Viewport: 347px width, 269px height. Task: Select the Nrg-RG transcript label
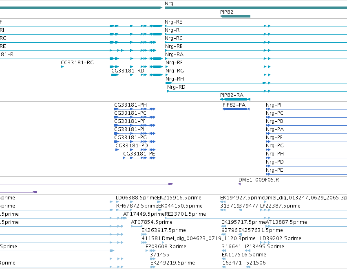click(x=175, y=71)
